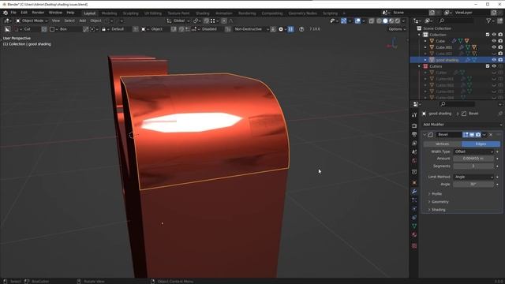The width and height of the screenshot is (505, 284).
Task: Switch to the Geometry Nodes workspace tab
Action: click(x=302, y=13)
